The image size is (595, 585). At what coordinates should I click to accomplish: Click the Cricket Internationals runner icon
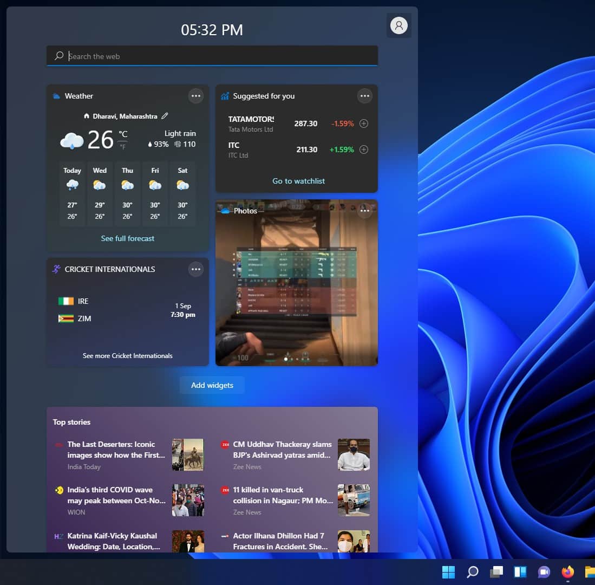pos(56,269)
